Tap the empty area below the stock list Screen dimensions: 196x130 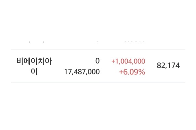[x=98, y=107]
